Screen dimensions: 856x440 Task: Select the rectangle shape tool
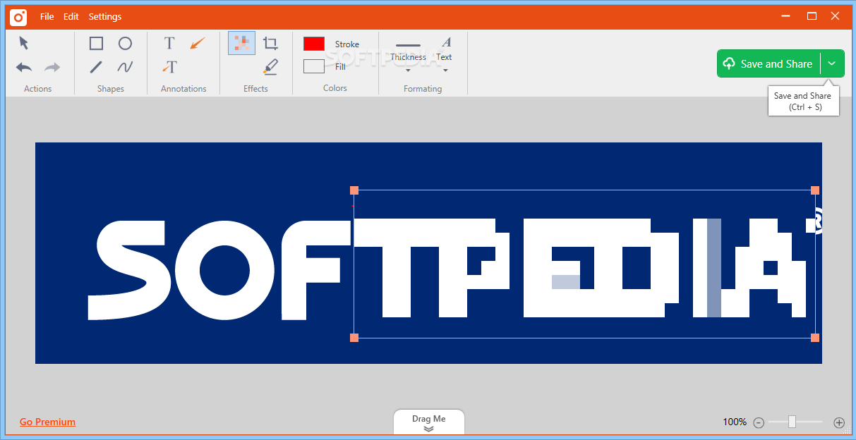96,44
